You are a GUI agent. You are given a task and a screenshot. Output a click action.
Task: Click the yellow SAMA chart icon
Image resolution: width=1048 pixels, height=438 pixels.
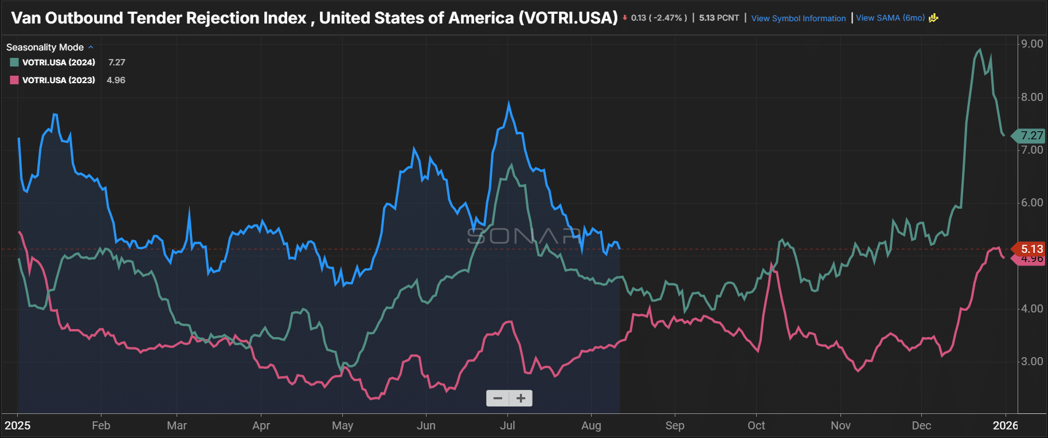(x=933, y=18)
